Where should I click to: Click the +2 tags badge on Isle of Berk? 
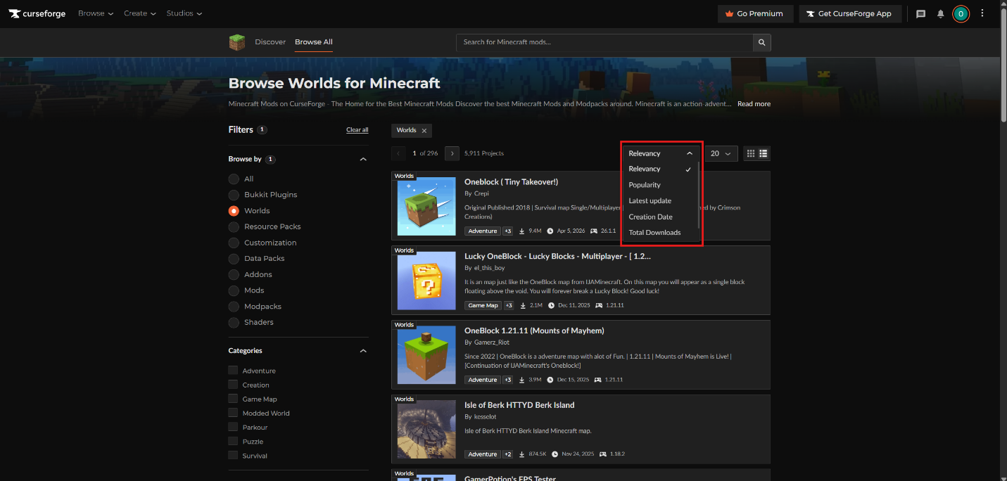[508, 454]
